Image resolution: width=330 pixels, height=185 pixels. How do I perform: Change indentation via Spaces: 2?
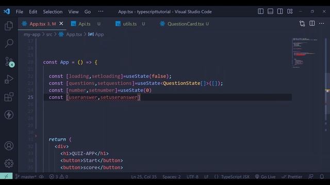coord(171,177)
